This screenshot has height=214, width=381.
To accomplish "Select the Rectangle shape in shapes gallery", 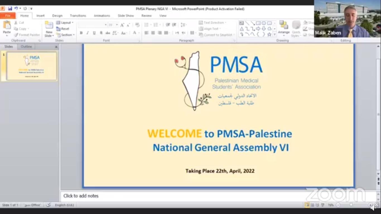I will pos(258,23).
